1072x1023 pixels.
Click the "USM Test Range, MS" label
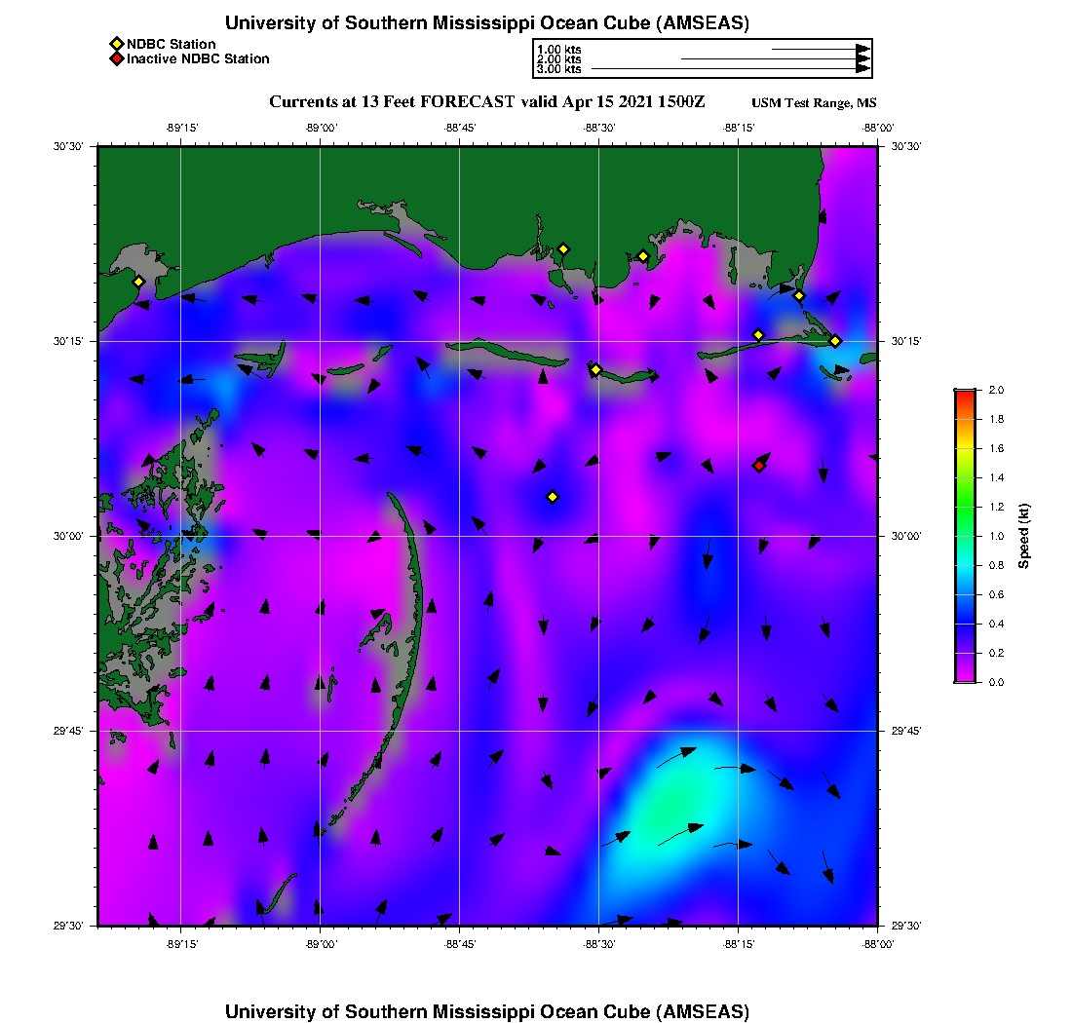click(814, 104)
